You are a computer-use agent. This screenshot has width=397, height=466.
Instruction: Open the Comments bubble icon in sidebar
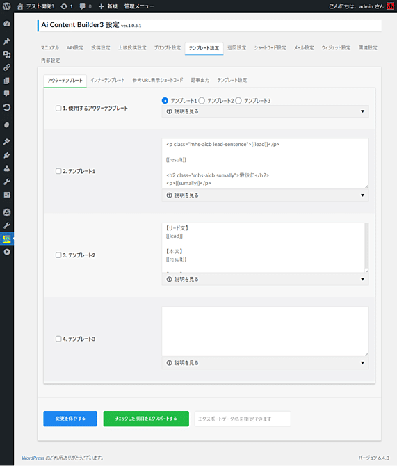pyautogui.click(x=7, y=94)
